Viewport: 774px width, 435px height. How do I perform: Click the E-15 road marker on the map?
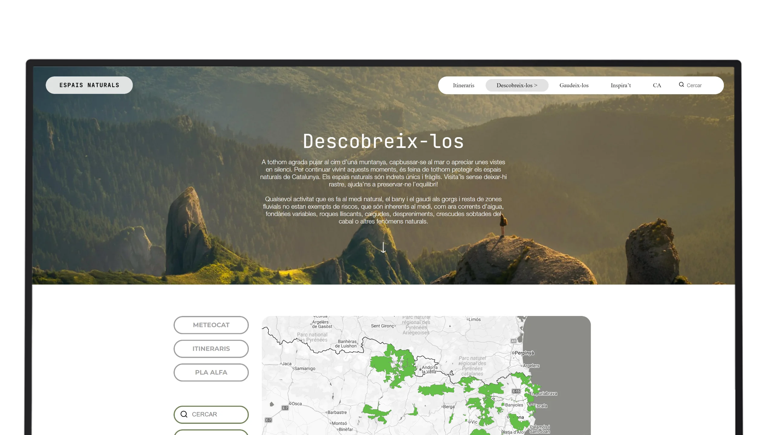pos(516,391)
